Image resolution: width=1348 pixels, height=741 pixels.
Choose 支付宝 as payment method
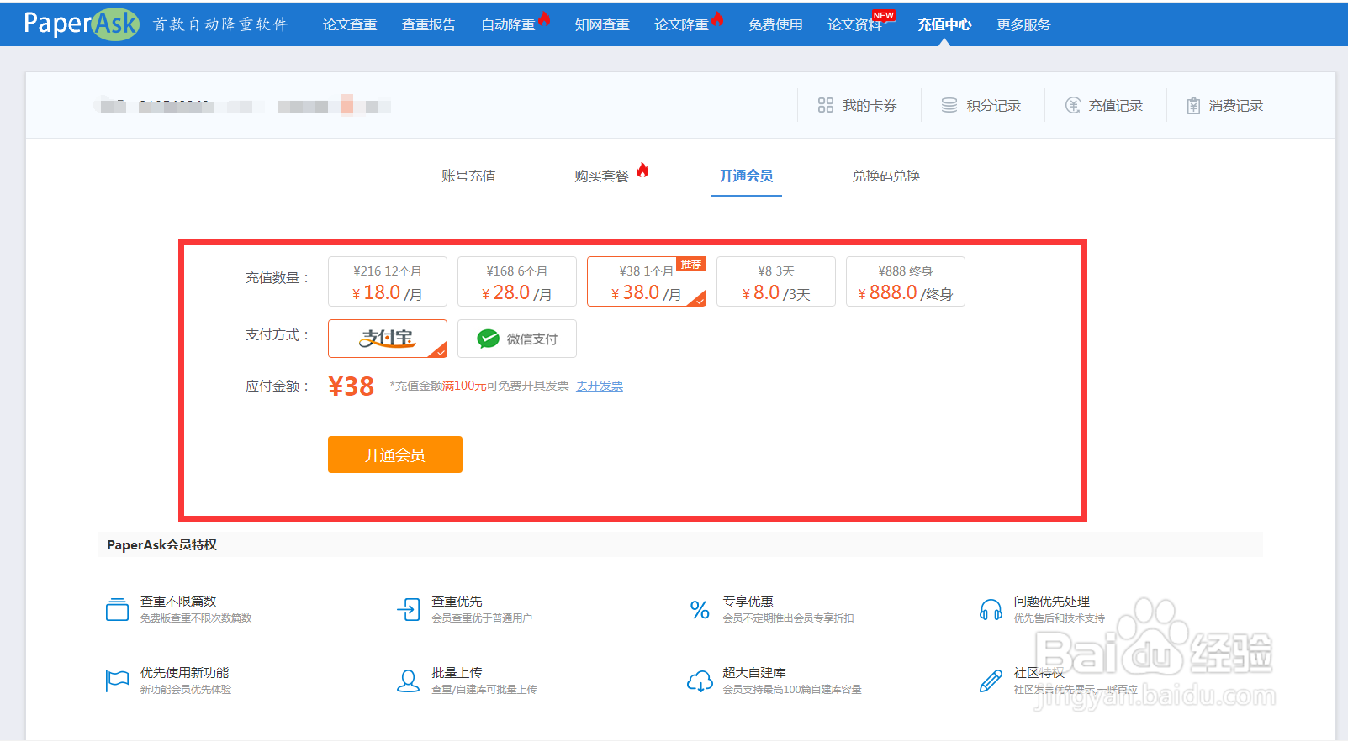tap(388, 339)
